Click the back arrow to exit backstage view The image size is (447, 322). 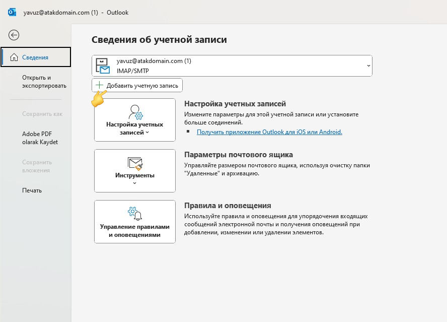click(x=14, y=35)
